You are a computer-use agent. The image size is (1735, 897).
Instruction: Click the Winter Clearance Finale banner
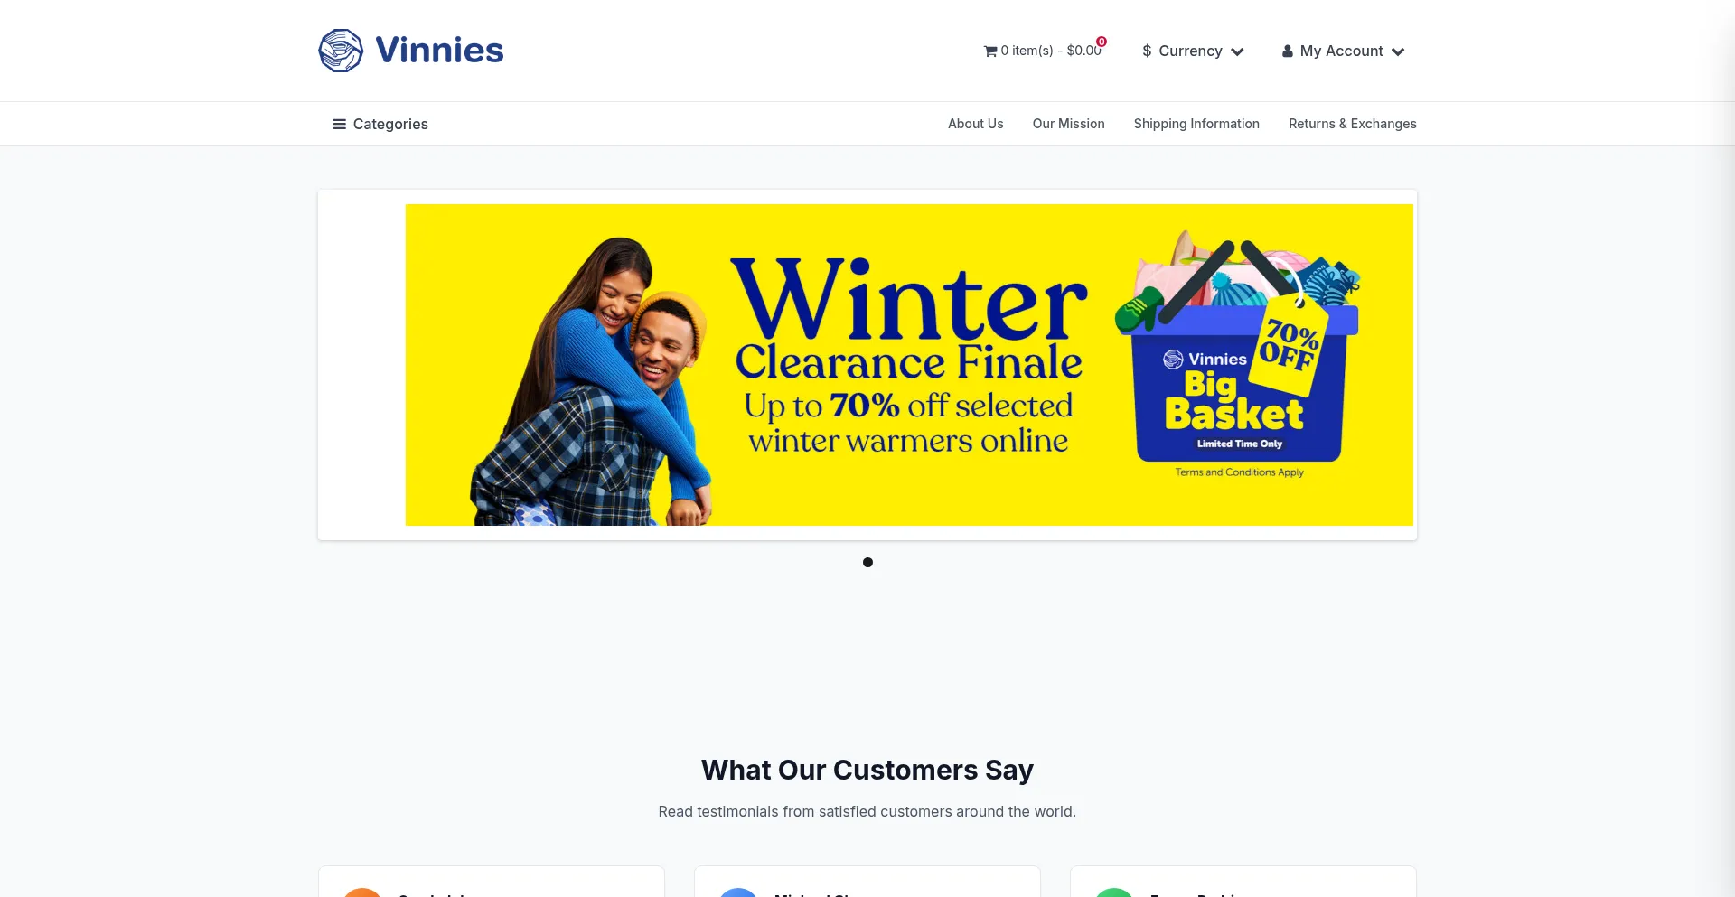tap(909, 365)
